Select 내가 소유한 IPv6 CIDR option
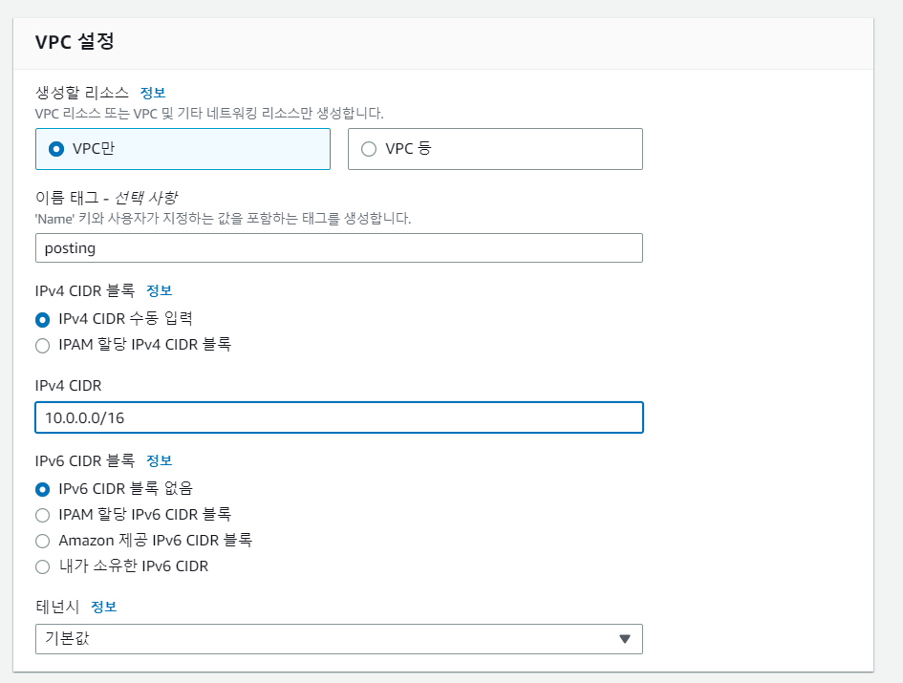The image size is (903, 683). tap(43, 567)
